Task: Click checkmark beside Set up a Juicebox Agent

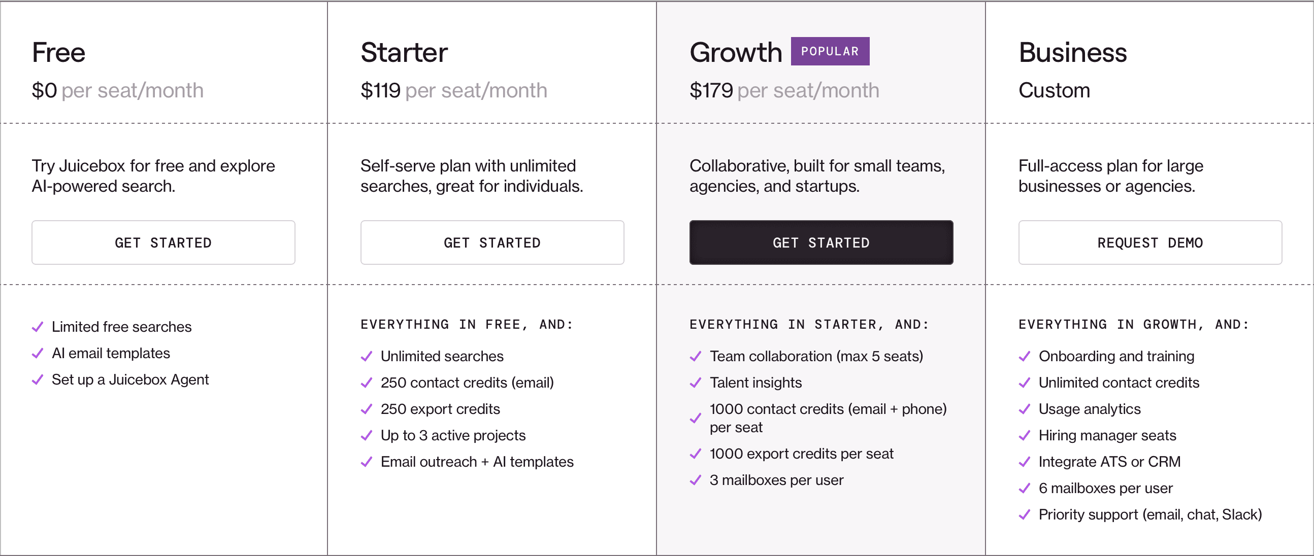Action: tap(38, 379)
